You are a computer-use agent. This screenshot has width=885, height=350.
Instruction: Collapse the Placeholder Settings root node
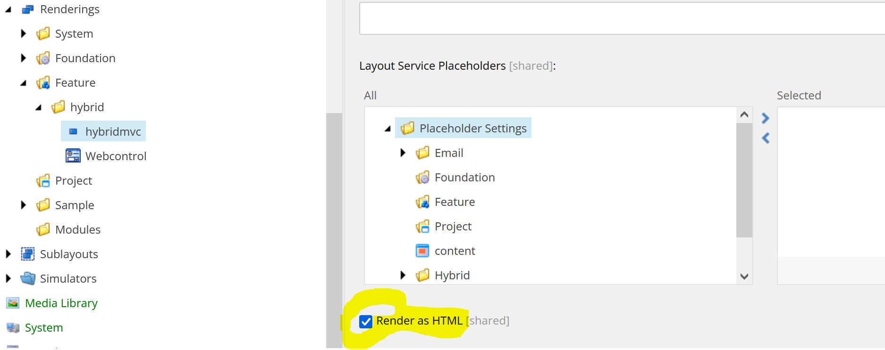click(x=388, y=129)
